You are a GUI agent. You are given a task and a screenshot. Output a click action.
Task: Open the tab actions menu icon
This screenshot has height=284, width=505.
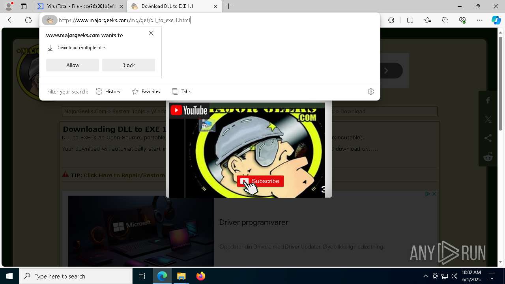(24, 6)
